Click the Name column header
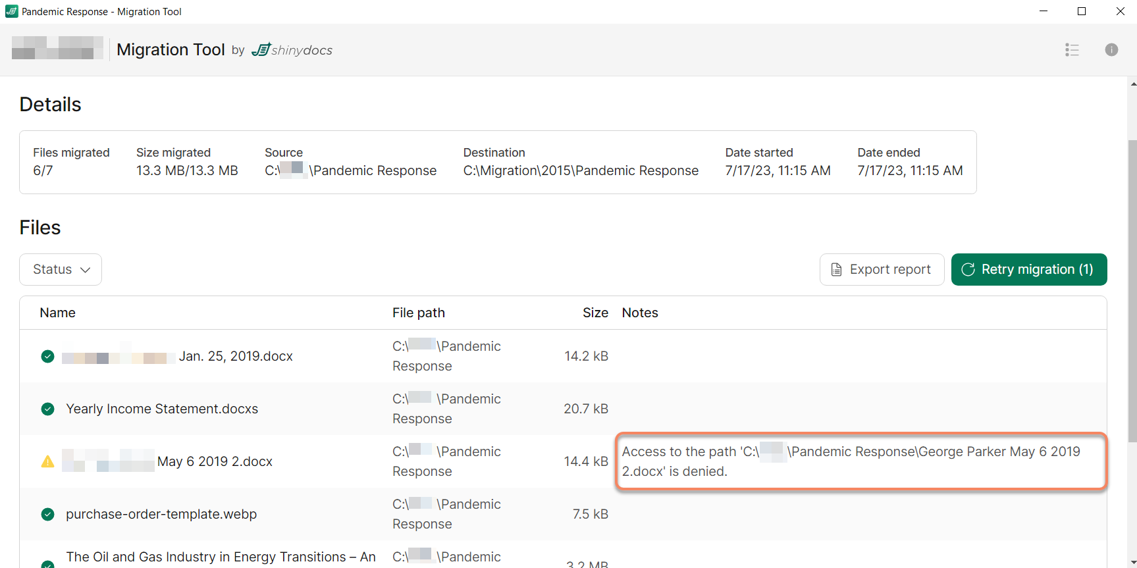The height and width of the screenshot is (568, 1137). [57, 313]
